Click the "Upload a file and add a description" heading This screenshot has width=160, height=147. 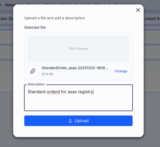coord(54,18)
